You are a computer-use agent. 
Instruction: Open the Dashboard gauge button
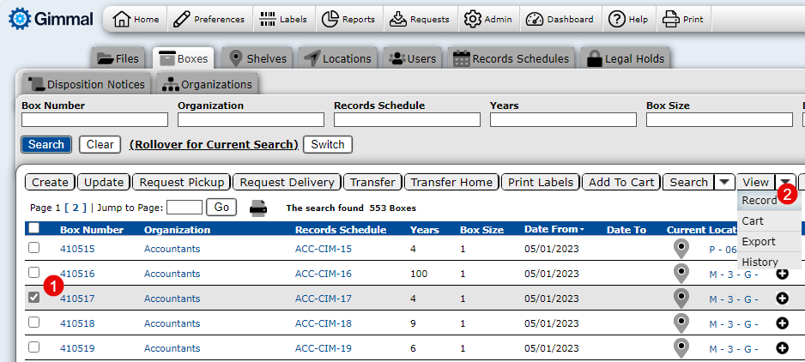tap(560, 19)
